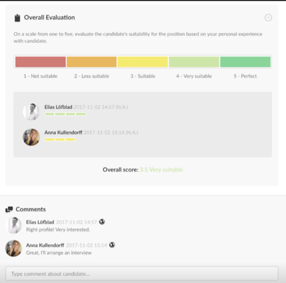Screen dimensions: 286x283
Task: Open Anna Kullendorff's name in evaluations
Action: [x=63, y=133]
